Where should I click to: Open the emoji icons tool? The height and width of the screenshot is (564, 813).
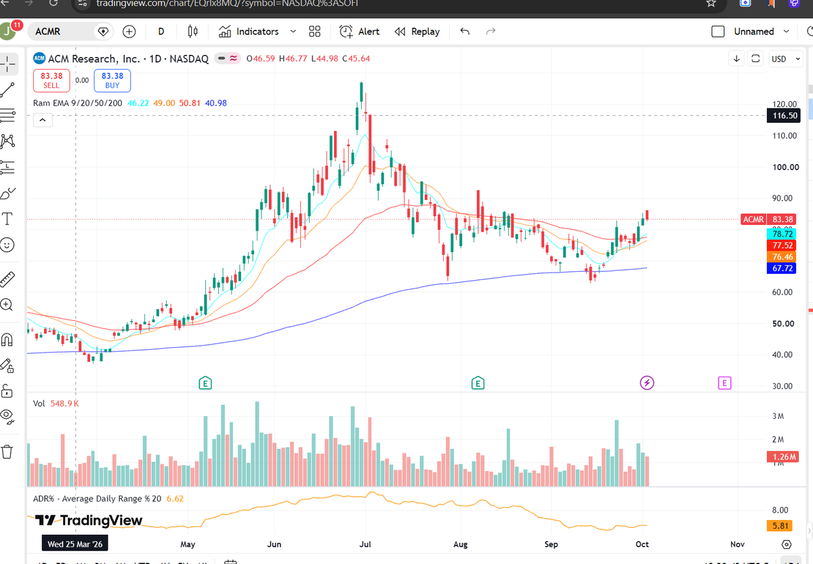pyautogui.click(x=8, y=245)
